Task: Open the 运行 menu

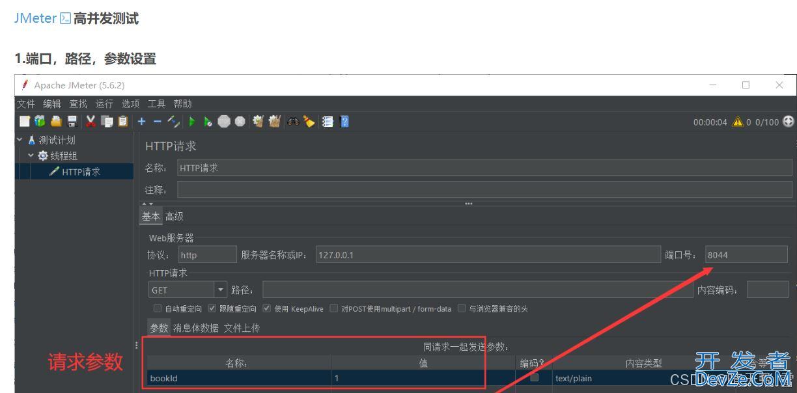Action: point(104,104)
